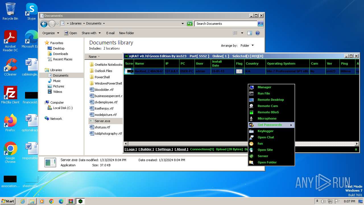Screen dimensions: 364x205
Task: Click the Explorer refresh address button
Action: [190, 24]
